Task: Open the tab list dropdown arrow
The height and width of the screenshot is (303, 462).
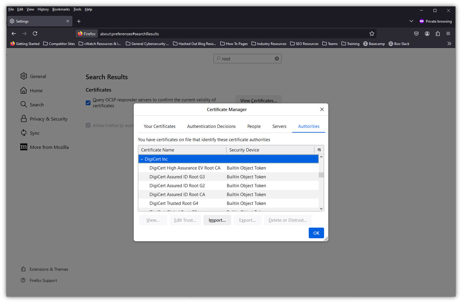Action: (x=411, y=21)
